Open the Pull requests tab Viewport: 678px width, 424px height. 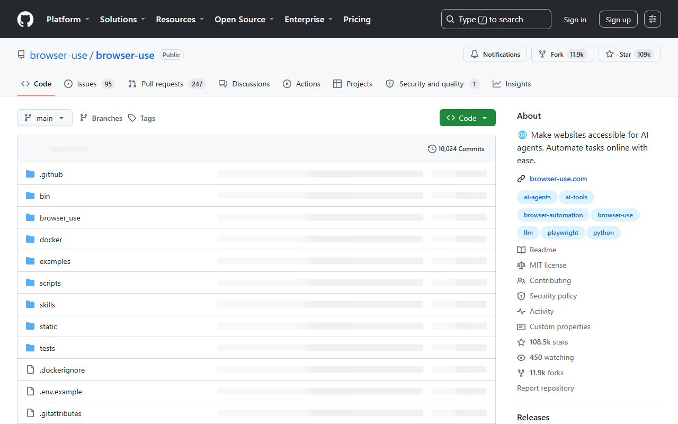pos(167,84)
